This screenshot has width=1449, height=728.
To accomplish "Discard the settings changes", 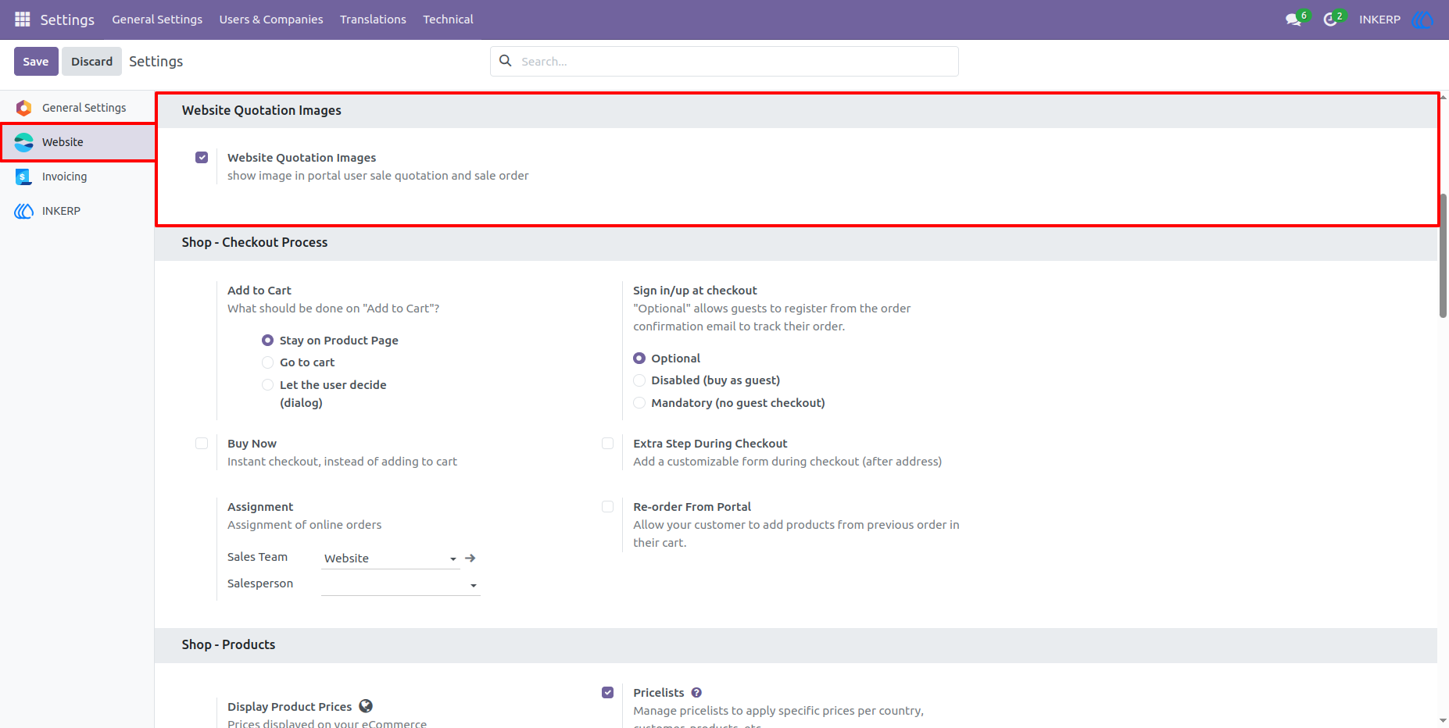I will click(92, 62).
